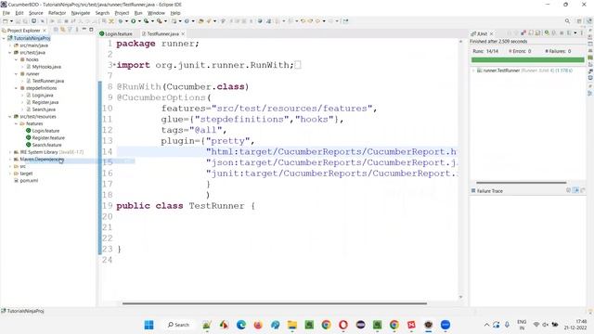Switch to TestRunner.java editor tab
This screenshot has width=594, height=334.
coord(163,33)
